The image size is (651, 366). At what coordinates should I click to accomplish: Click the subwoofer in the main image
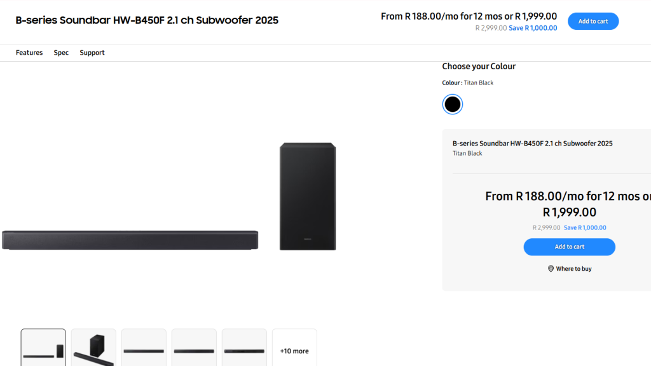(308, 196)
